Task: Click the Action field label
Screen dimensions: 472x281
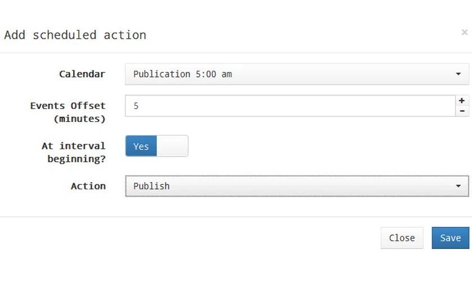Action: tap(88, 186)
